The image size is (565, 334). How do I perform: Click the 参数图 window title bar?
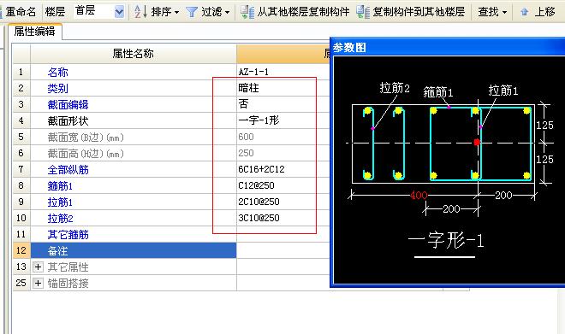(447, 47)
